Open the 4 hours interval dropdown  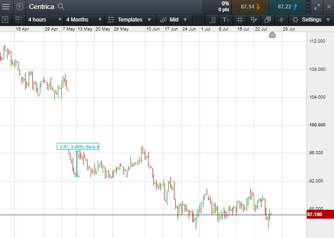[45, 20]
